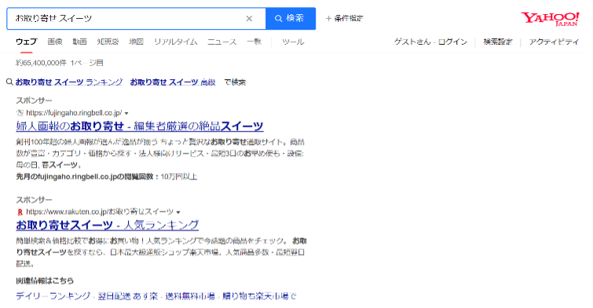Click the ログイン link for guest
This screenshot has width=593, height=308.
tap(452, 42)
